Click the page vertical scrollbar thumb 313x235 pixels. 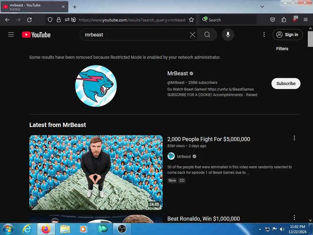[310, 39]
